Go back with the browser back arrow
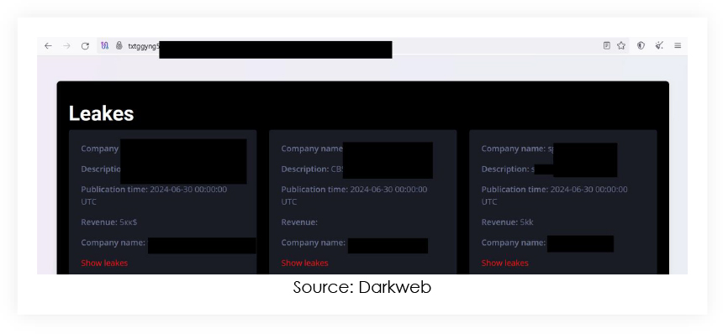The image size is (723, 334). [x=48, y=45]
